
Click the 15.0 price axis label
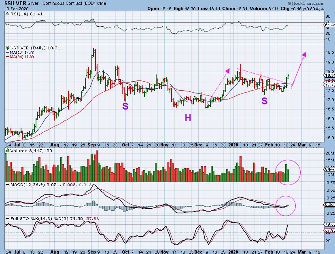pyautogui.click(x=330, y=138)
